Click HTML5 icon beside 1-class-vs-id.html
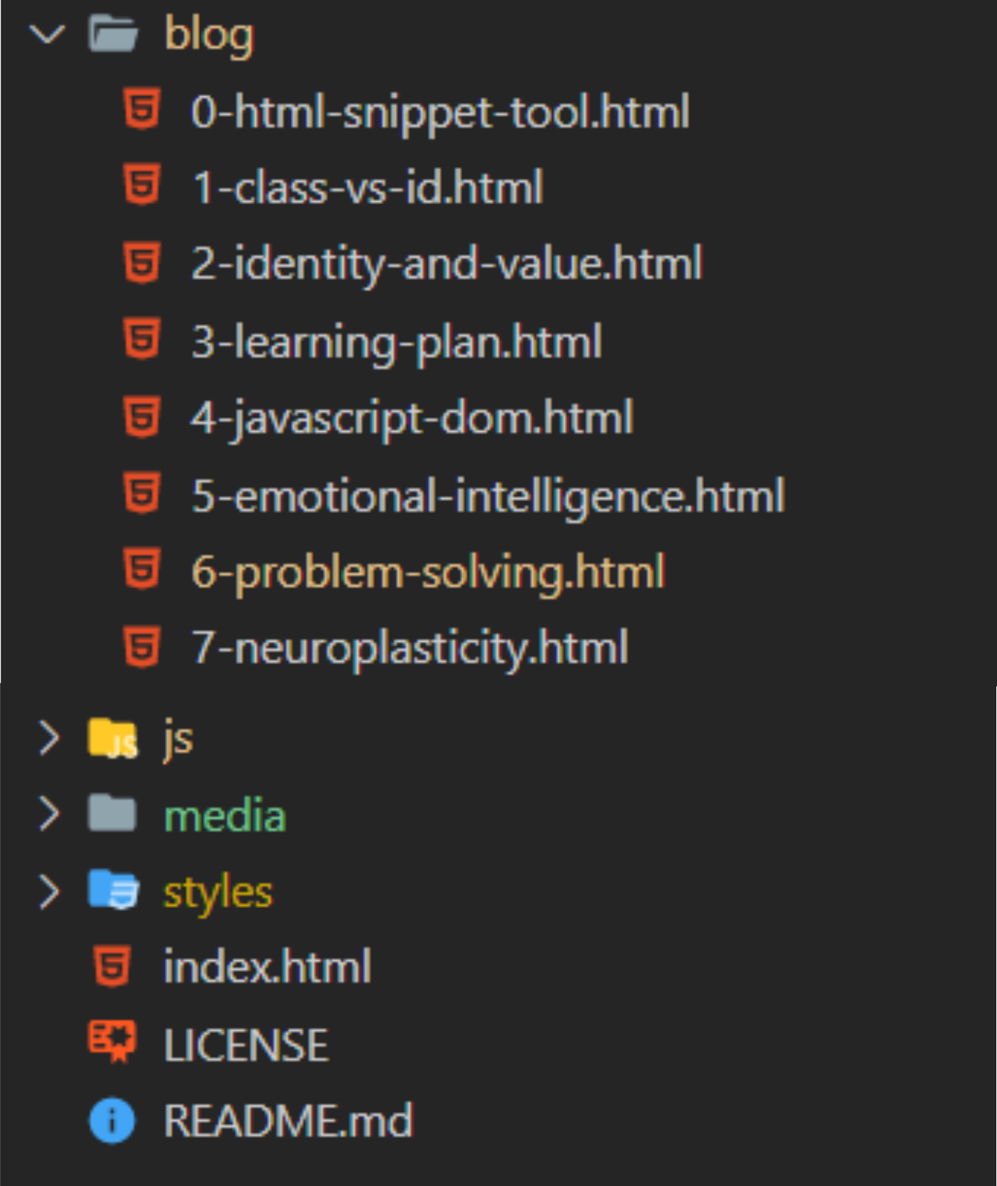 click(x=142, y=185)
